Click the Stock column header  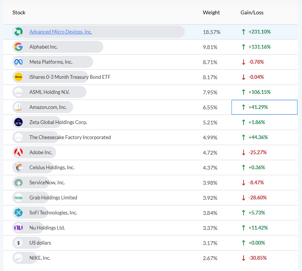click(x=19, y=12)
